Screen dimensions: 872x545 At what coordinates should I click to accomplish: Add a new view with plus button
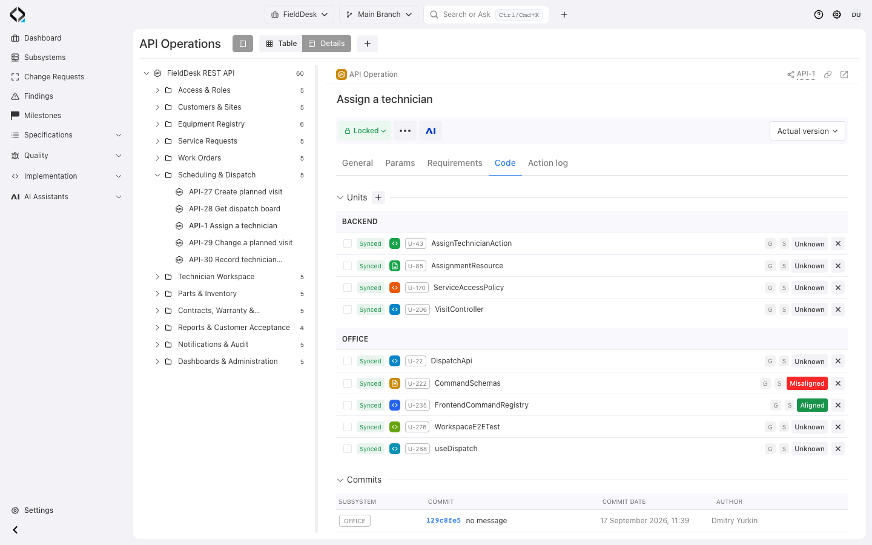pyautogui.click(x=368, y=44)
